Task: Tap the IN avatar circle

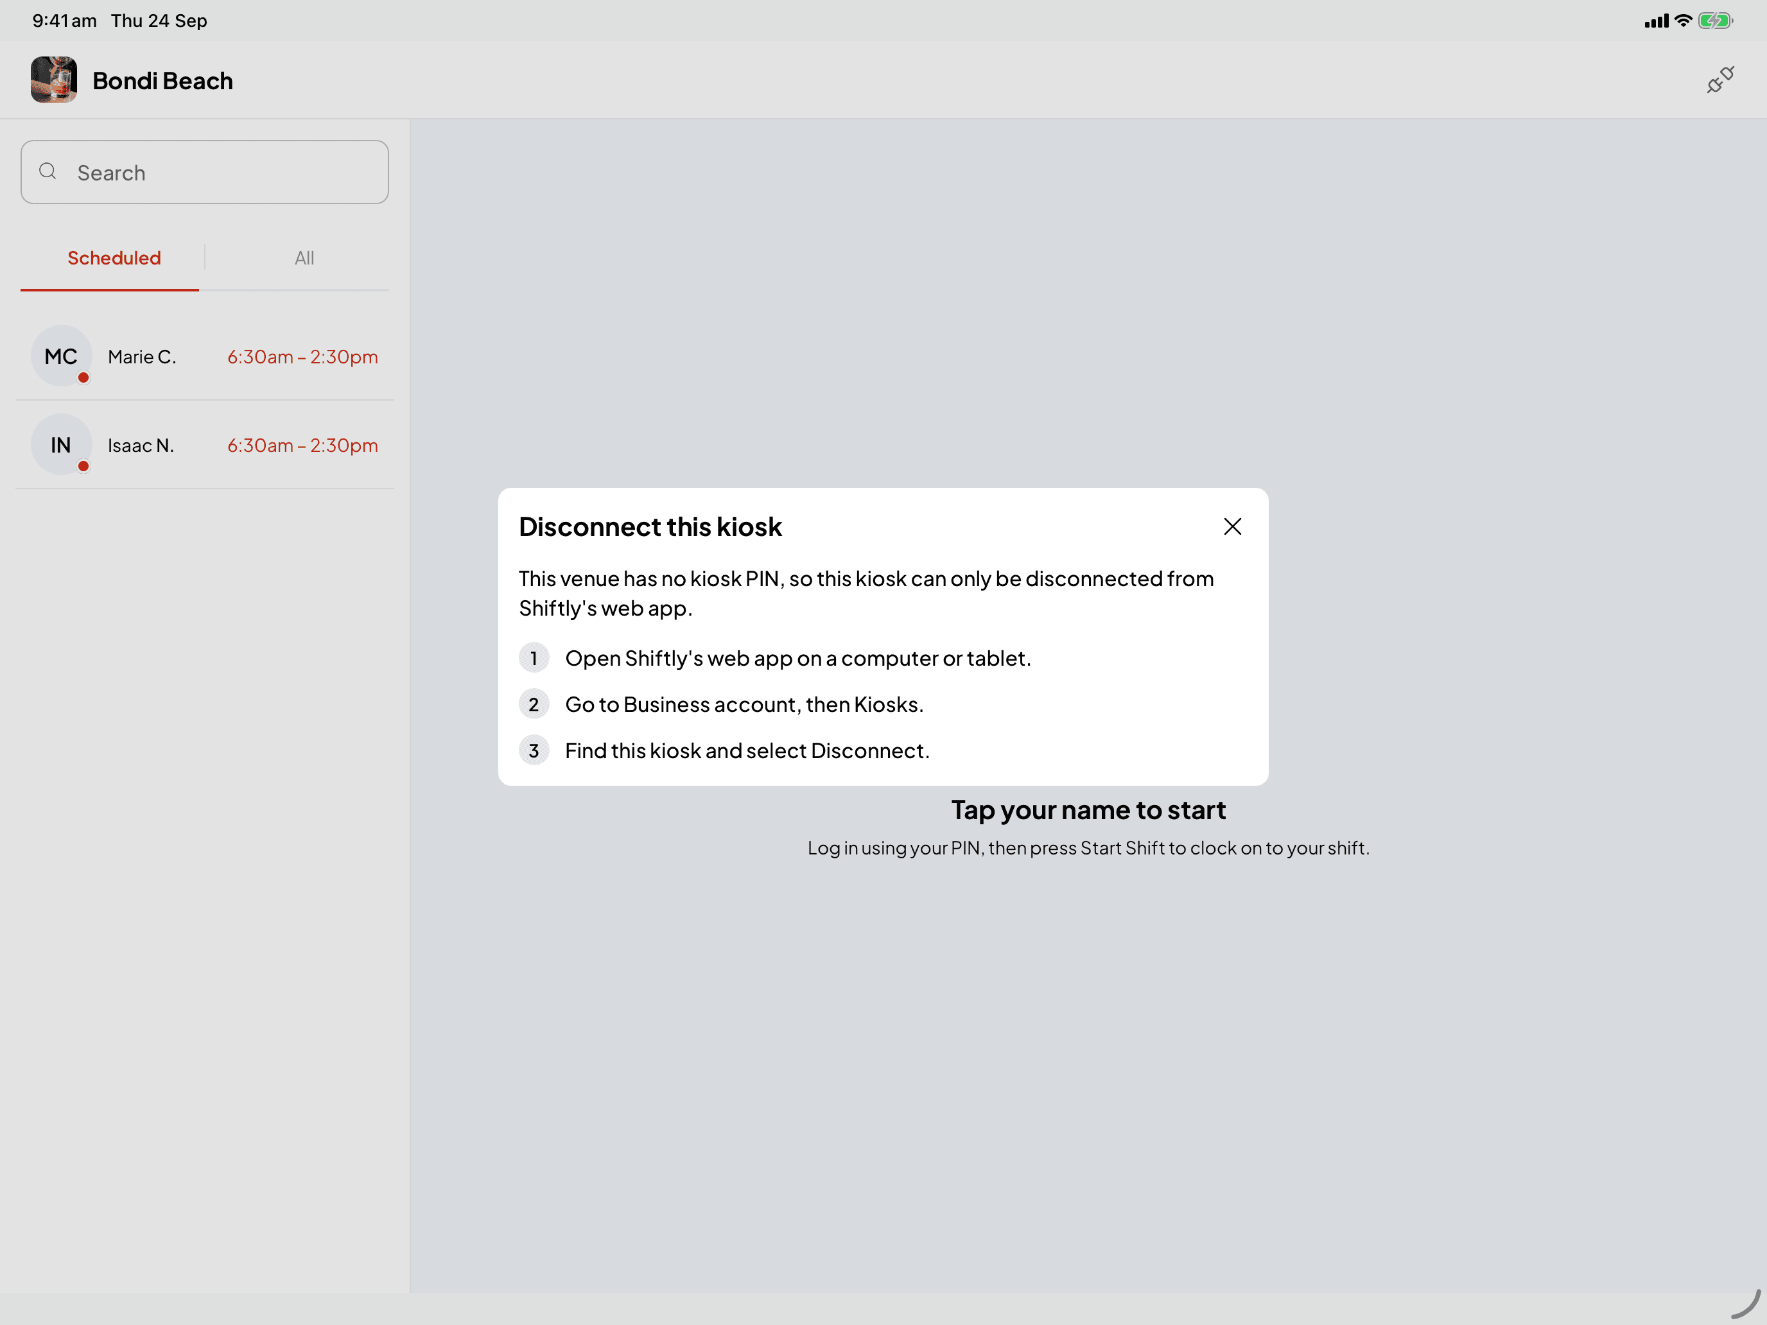Action: 62,445
